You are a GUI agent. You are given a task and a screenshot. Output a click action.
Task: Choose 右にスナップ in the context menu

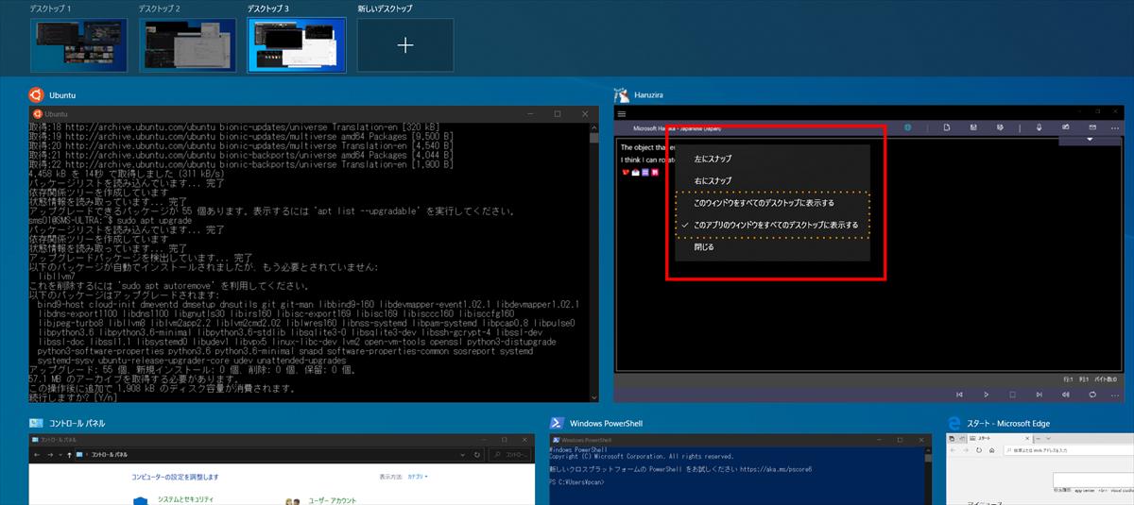[x=713, y=180]
